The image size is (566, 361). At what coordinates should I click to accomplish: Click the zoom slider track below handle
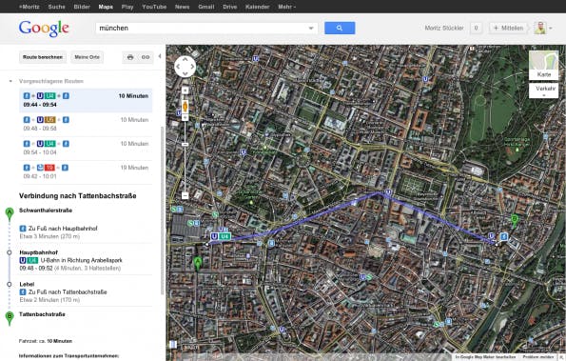185,170
